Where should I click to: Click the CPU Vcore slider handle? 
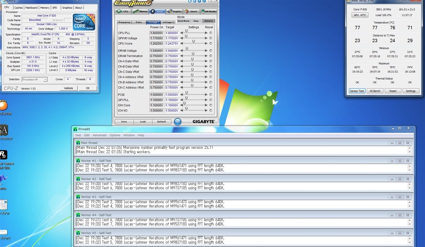[x=193, y=41]
